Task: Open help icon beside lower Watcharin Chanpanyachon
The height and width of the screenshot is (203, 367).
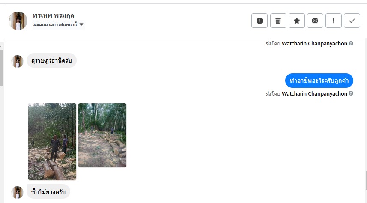Action: click(351, 93)
